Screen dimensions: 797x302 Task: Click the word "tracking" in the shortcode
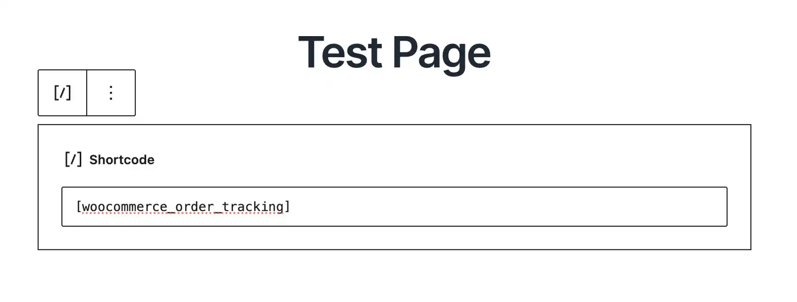pyautogui.click(x=252, y=207)
